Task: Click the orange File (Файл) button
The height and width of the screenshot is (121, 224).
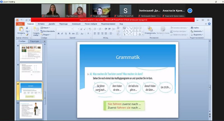Action: 20,24
